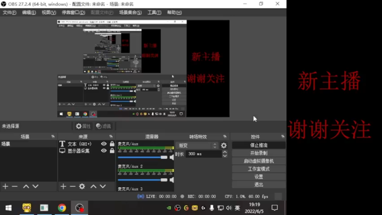This screenshot has height=215, width=382.
Task: Click the 启动虚拟摄像机 button
Action: [259, 161]
